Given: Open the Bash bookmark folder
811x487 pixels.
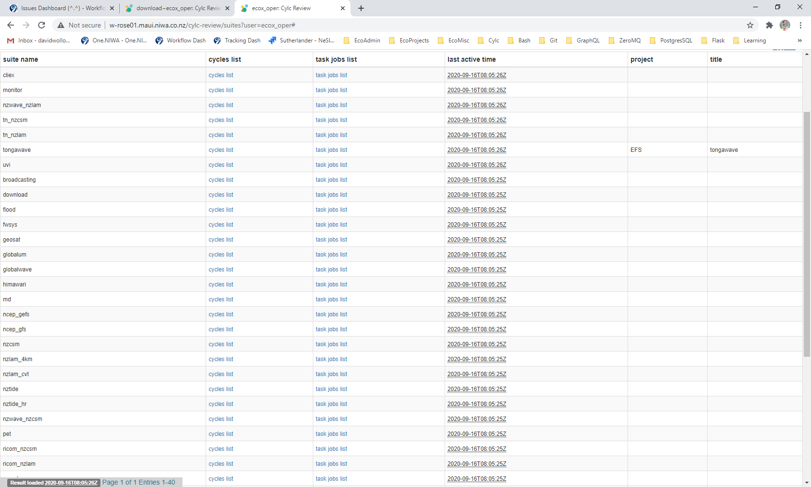Looking at the screenshot, I should pyautogui.click(x=519, y=41).
